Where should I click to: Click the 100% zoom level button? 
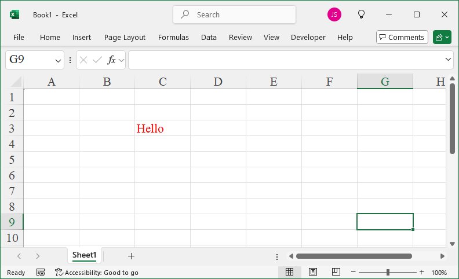[439, 272]
